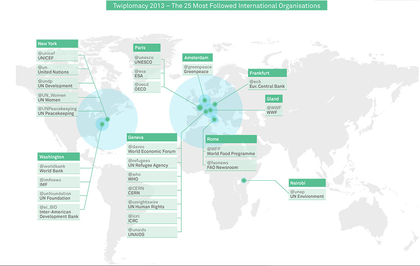The width and height of the screenshot is (420, 266).
Task: Select the Gland city header
Action: coord(274,99)
